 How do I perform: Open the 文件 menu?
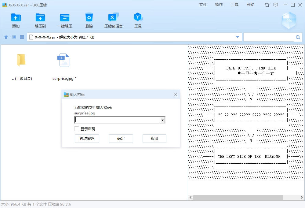[x=203, y=5]
